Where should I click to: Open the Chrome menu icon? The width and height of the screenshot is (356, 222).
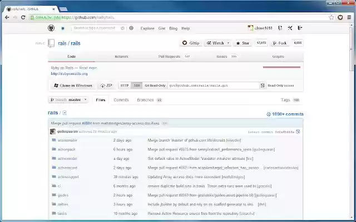point(349,17)
